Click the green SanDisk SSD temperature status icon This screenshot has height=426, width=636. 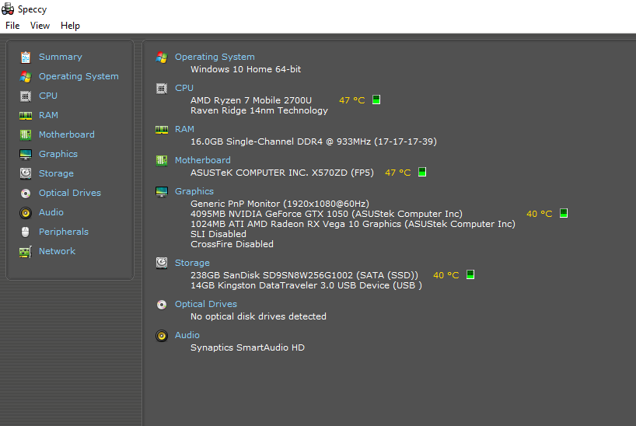tap(470, 274)
